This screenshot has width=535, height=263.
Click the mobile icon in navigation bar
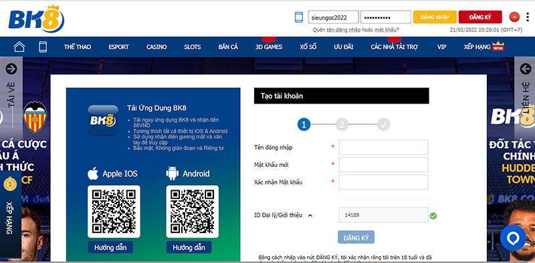tap(43, 47)
